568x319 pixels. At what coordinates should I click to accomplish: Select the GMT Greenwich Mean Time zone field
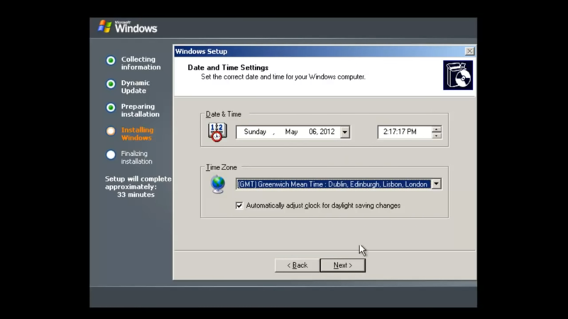pos(333,184)
